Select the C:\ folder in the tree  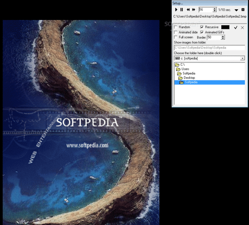pos(180,64)
